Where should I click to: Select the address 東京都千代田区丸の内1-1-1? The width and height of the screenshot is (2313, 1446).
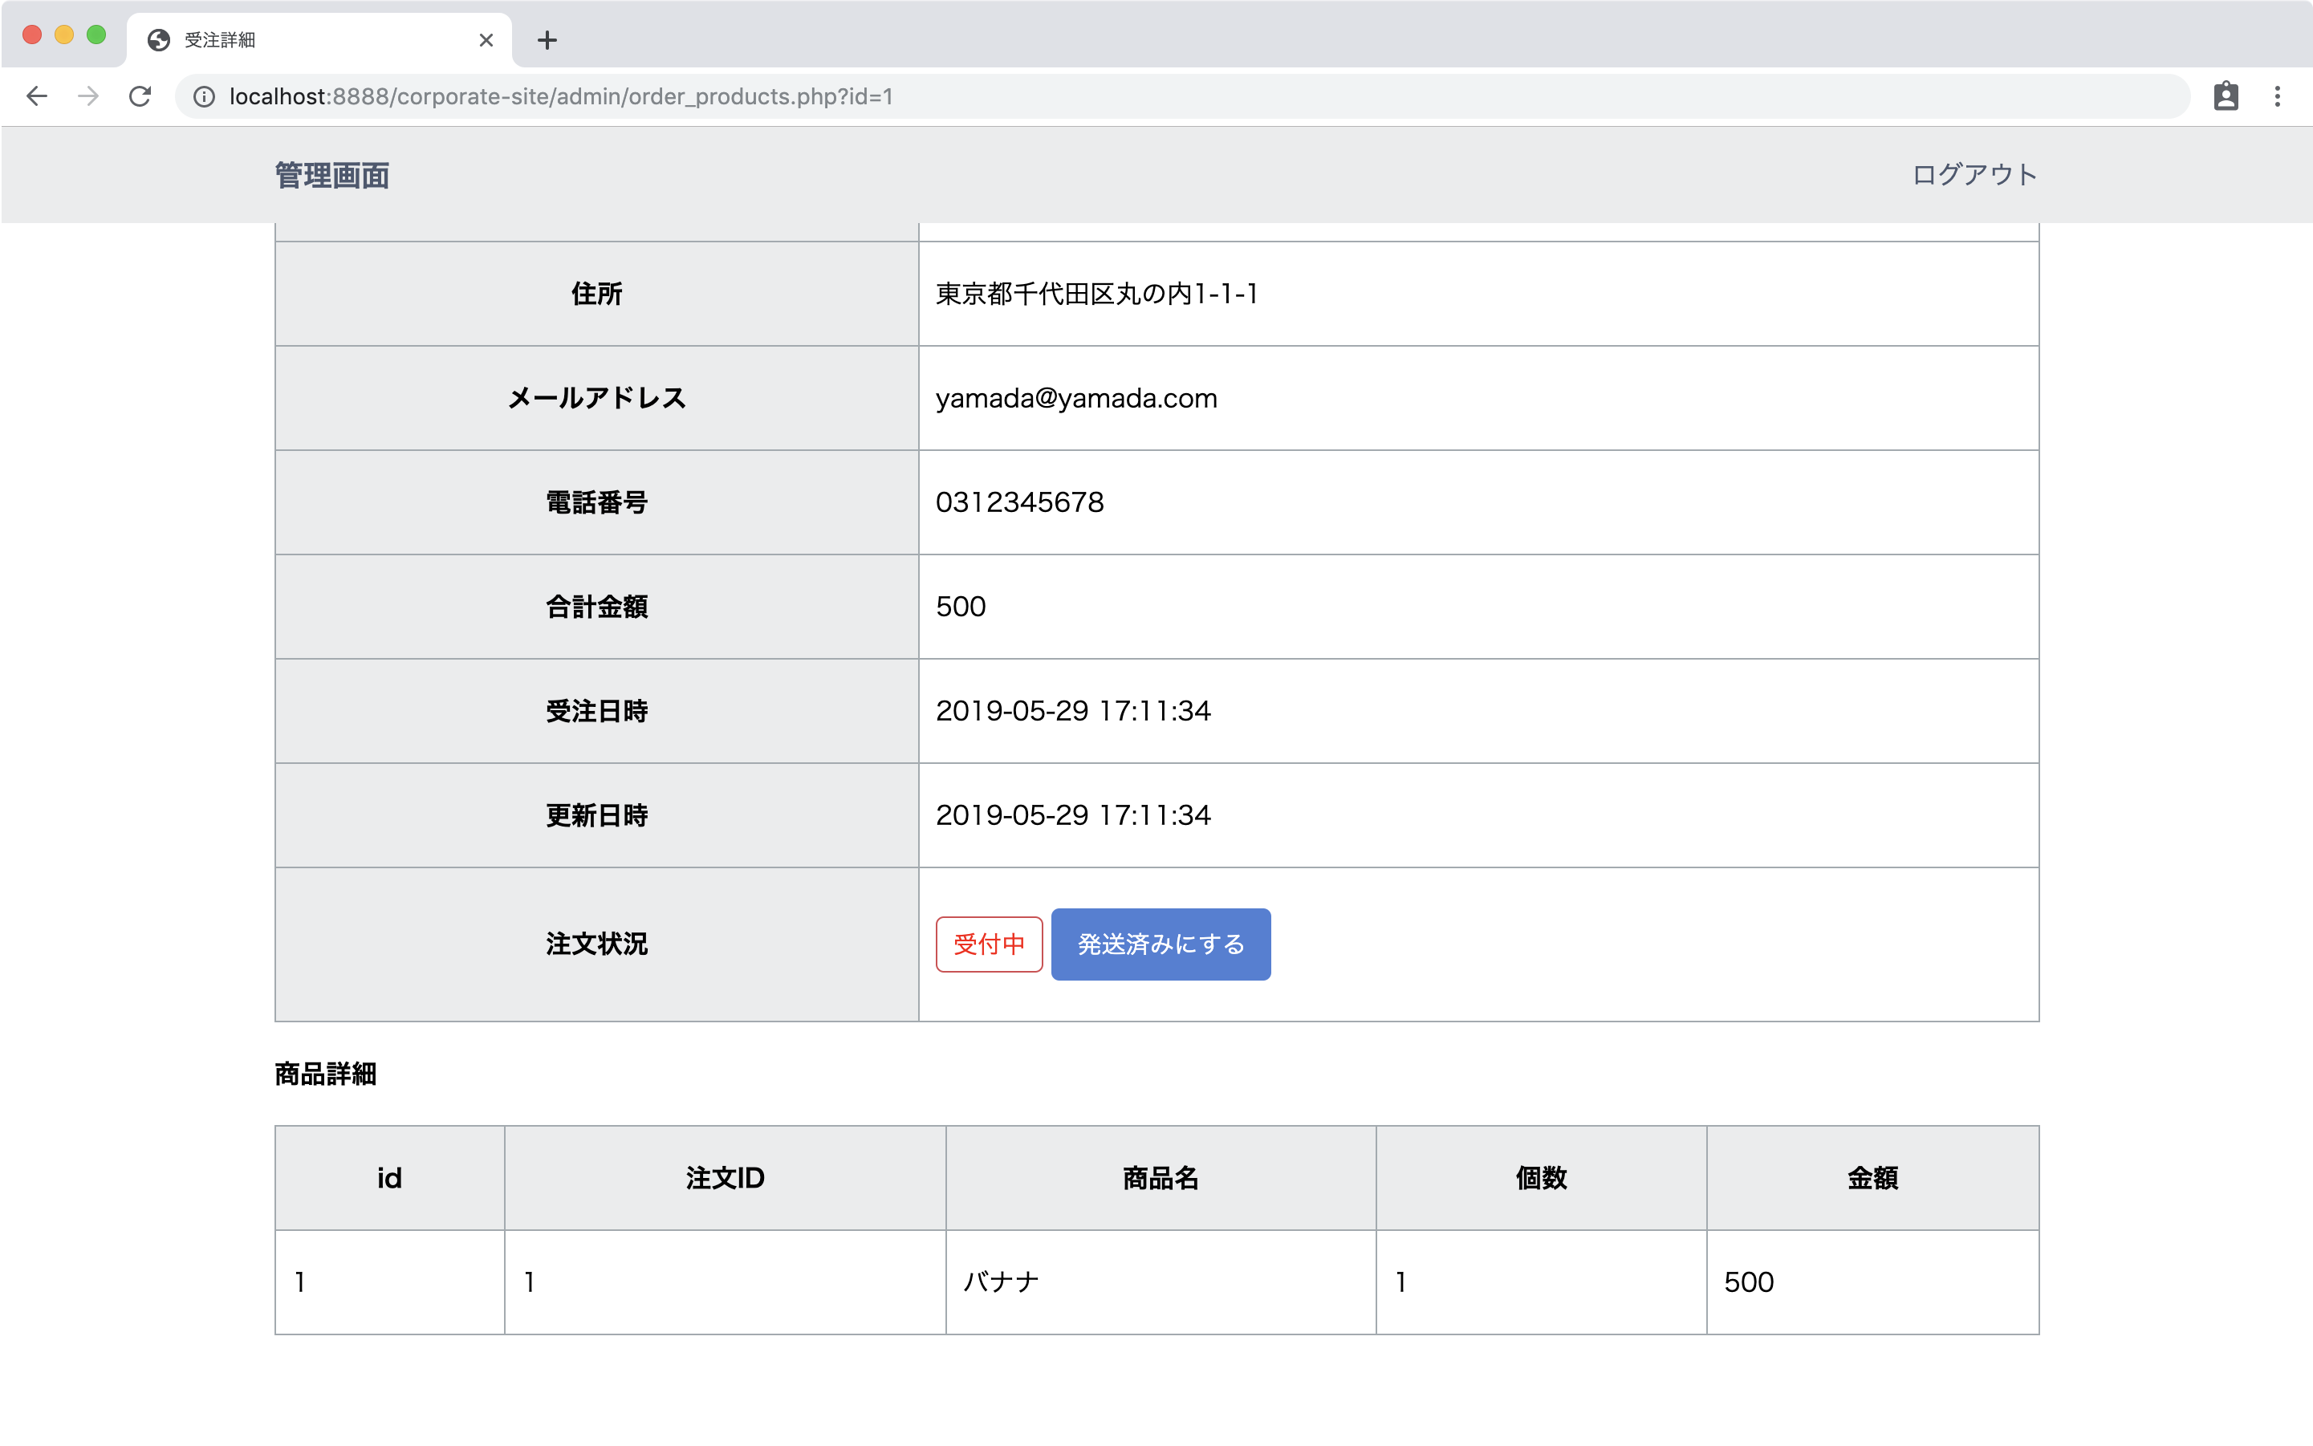(x=1097, y=294)
